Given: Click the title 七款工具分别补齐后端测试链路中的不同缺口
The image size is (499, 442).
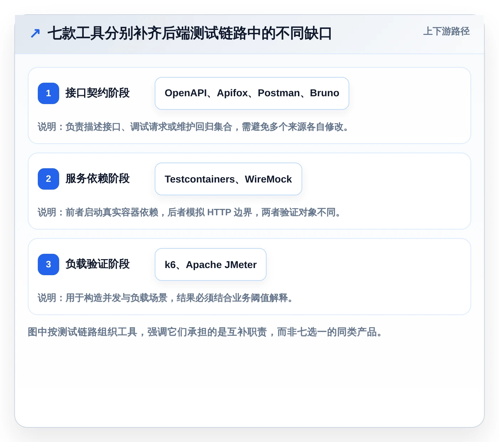Looking at the screenshot, I should pos(190,34).
